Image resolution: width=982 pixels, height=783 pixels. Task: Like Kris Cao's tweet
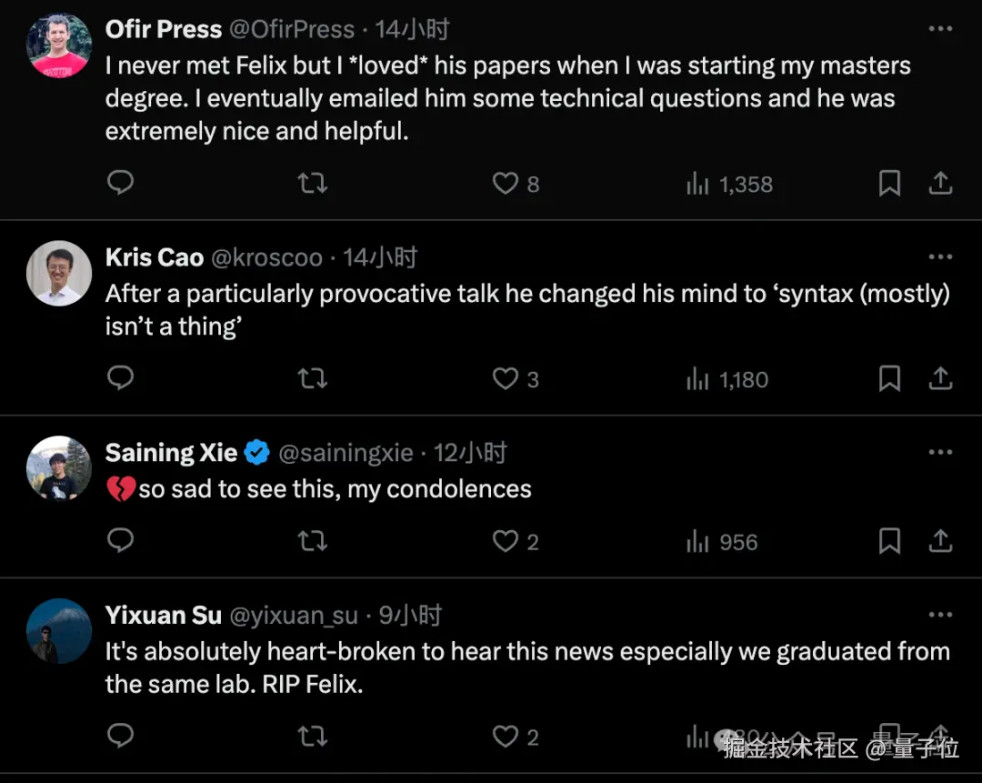coord(505,379)
